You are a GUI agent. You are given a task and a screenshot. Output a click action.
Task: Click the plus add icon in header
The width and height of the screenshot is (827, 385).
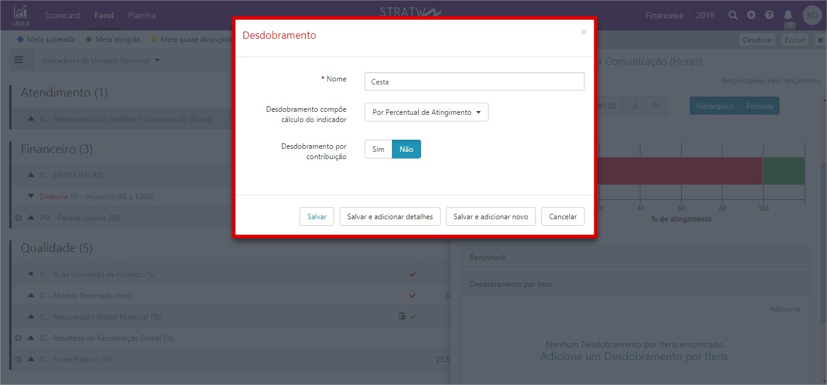752,15
